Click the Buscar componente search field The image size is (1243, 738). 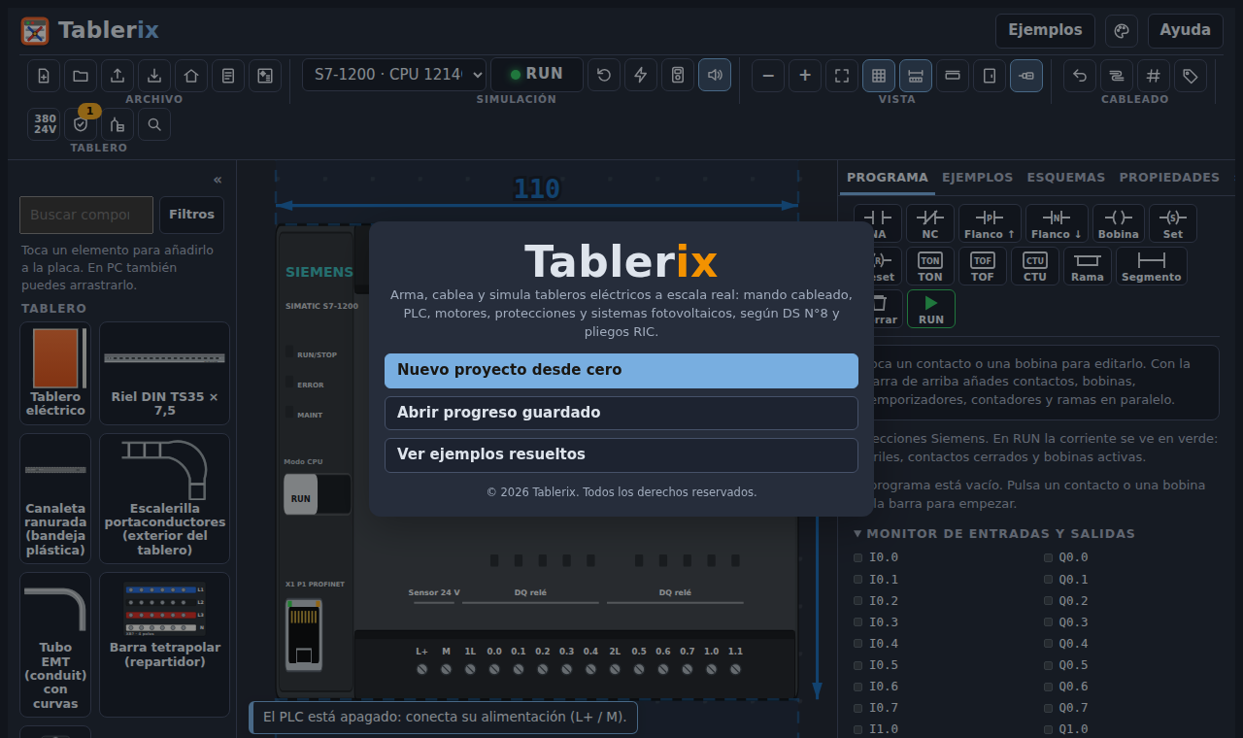(86, 215)
